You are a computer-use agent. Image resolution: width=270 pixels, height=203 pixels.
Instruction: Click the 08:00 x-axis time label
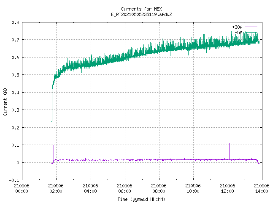pyautogui.click(x=159, y=191)
